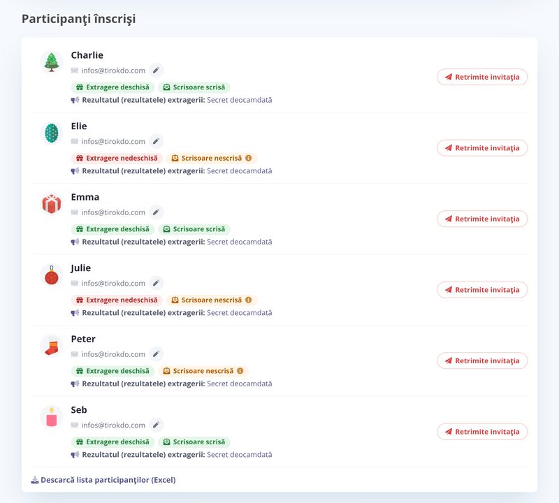Click Seb's pink candle avatar
The image size is (559, 503).
pyautogui.click(x=52, y=417)
